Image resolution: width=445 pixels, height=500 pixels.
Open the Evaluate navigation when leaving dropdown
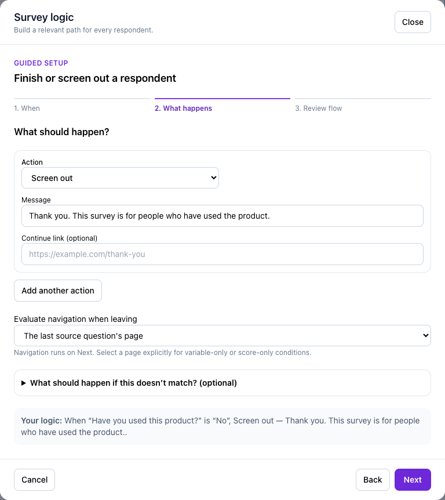[222, 335]
